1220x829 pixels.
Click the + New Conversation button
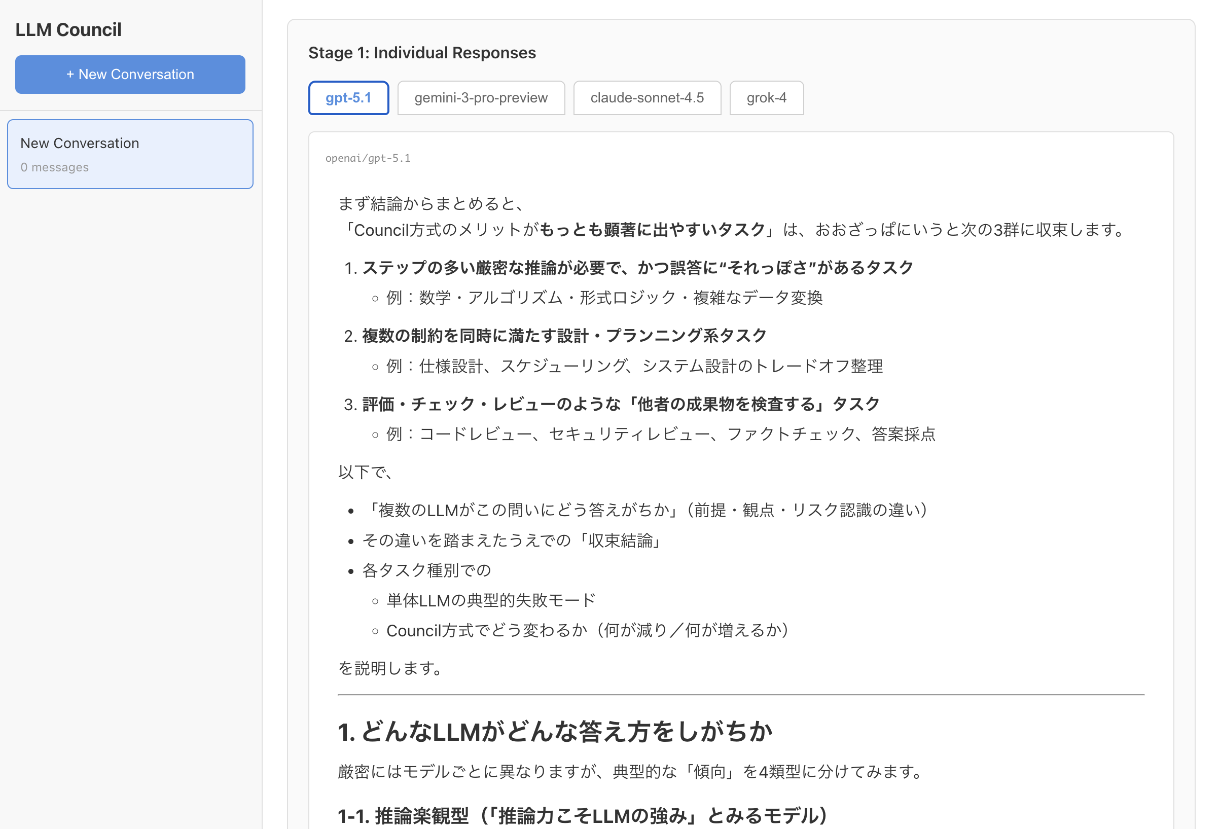point(130,75)
